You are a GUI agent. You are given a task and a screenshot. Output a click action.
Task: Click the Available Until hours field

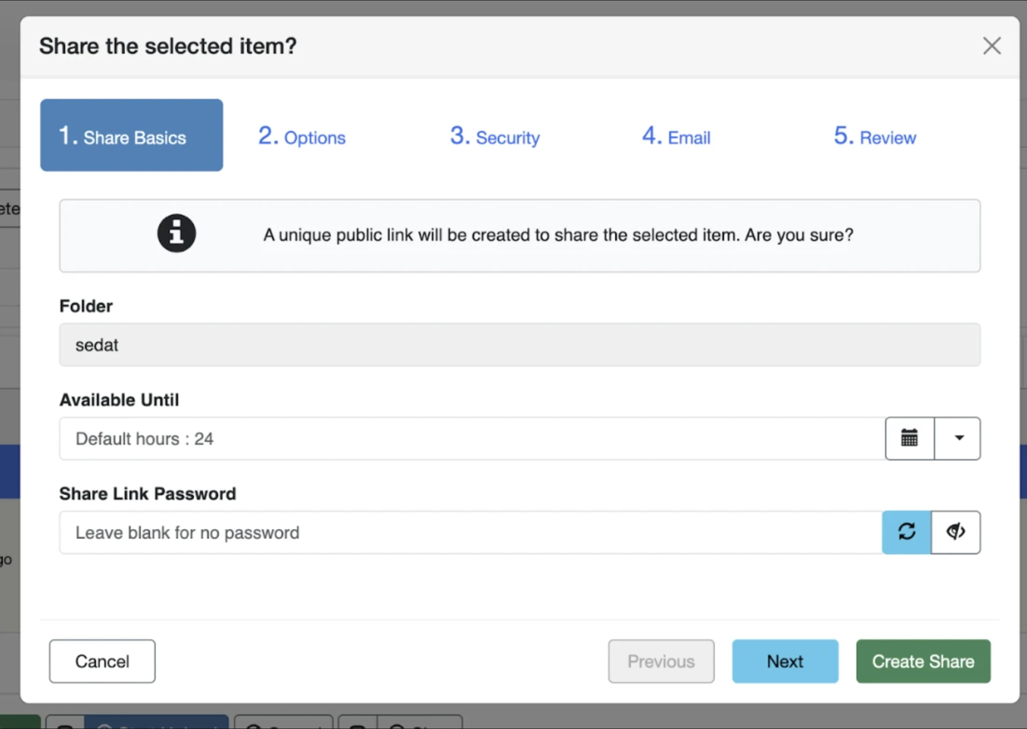[x=472, y=439]
